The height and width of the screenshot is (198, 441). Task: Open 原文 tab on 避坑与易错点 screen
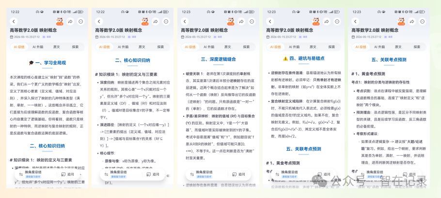click(313, 47)
